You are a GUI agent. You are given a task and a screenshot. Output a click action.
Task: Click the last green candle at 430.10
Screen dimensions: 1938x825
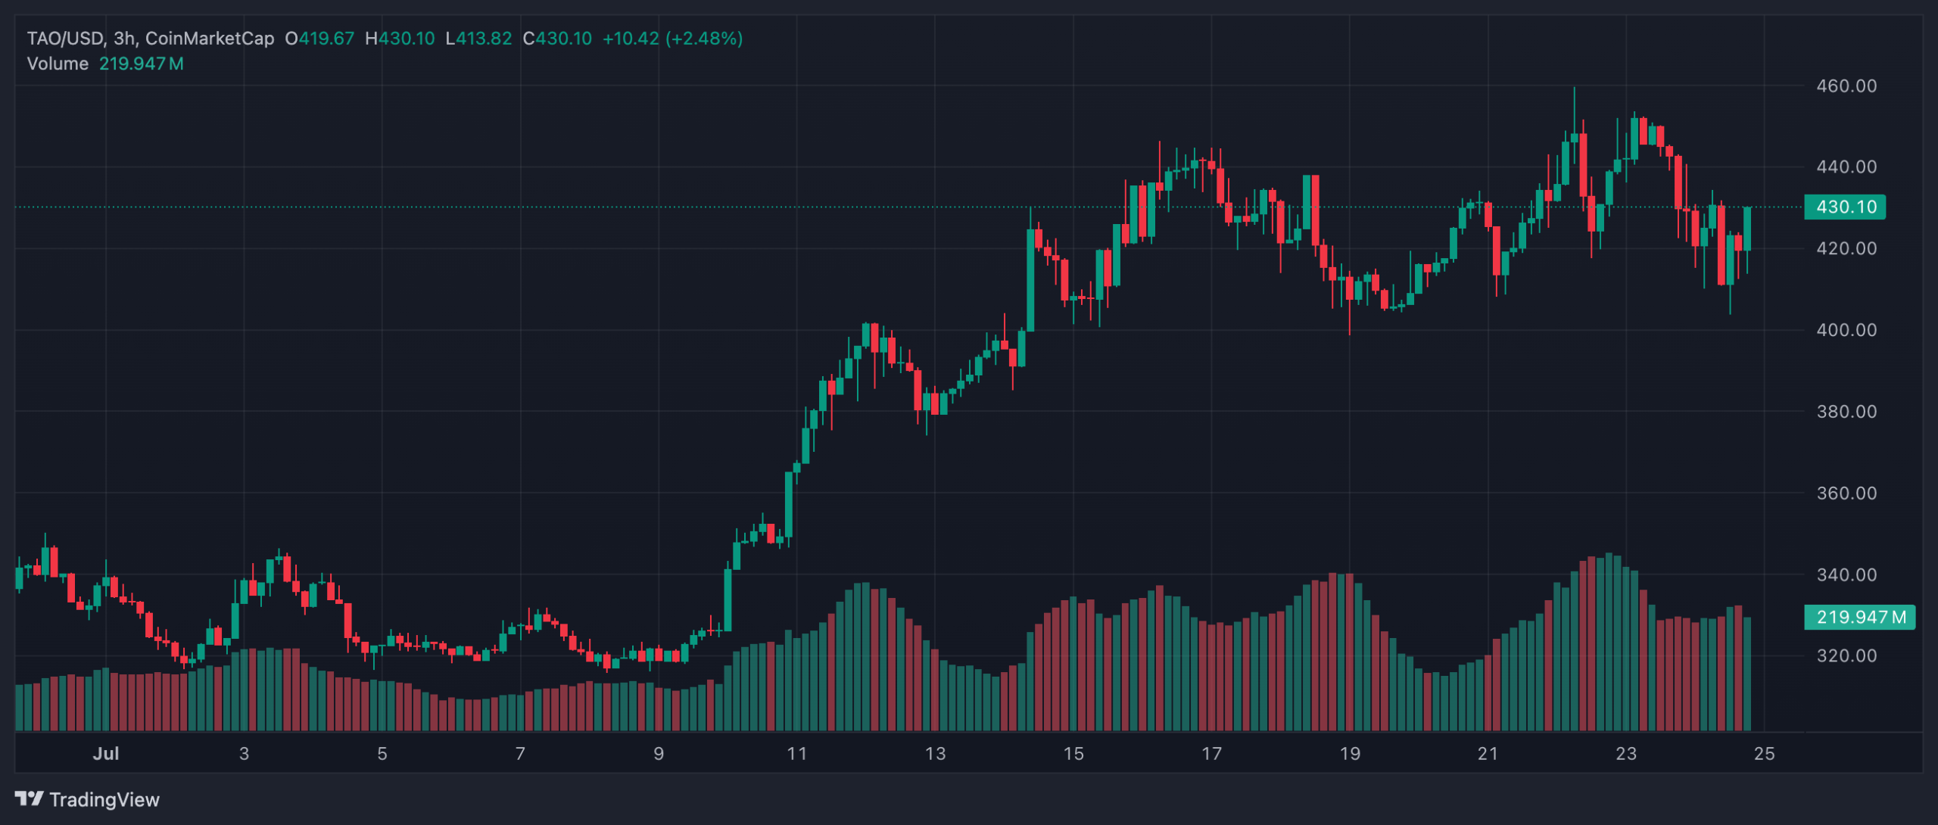tap(1747, 229)
